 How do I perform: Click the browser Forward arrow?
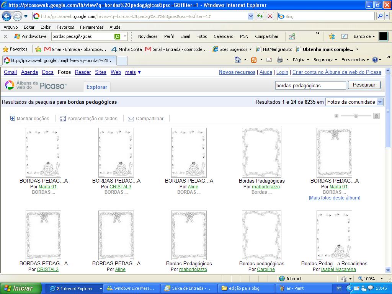point(17,16)
